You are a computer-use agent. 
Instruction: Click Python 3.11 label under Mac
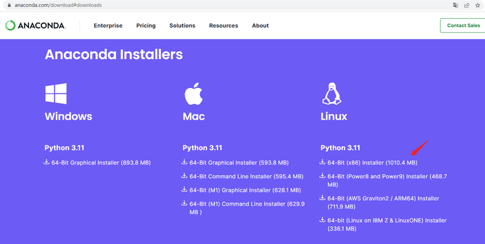(x=202, y=148)
